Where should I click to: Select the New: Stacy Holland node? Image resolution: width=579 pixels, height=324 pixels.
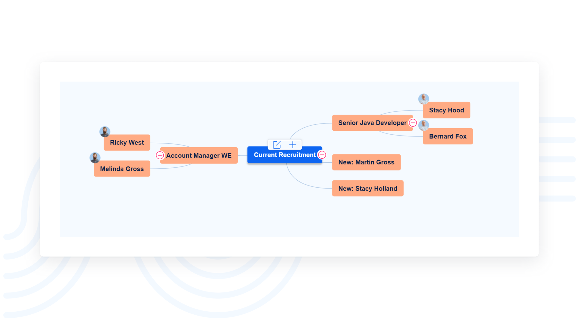[368, 188]
